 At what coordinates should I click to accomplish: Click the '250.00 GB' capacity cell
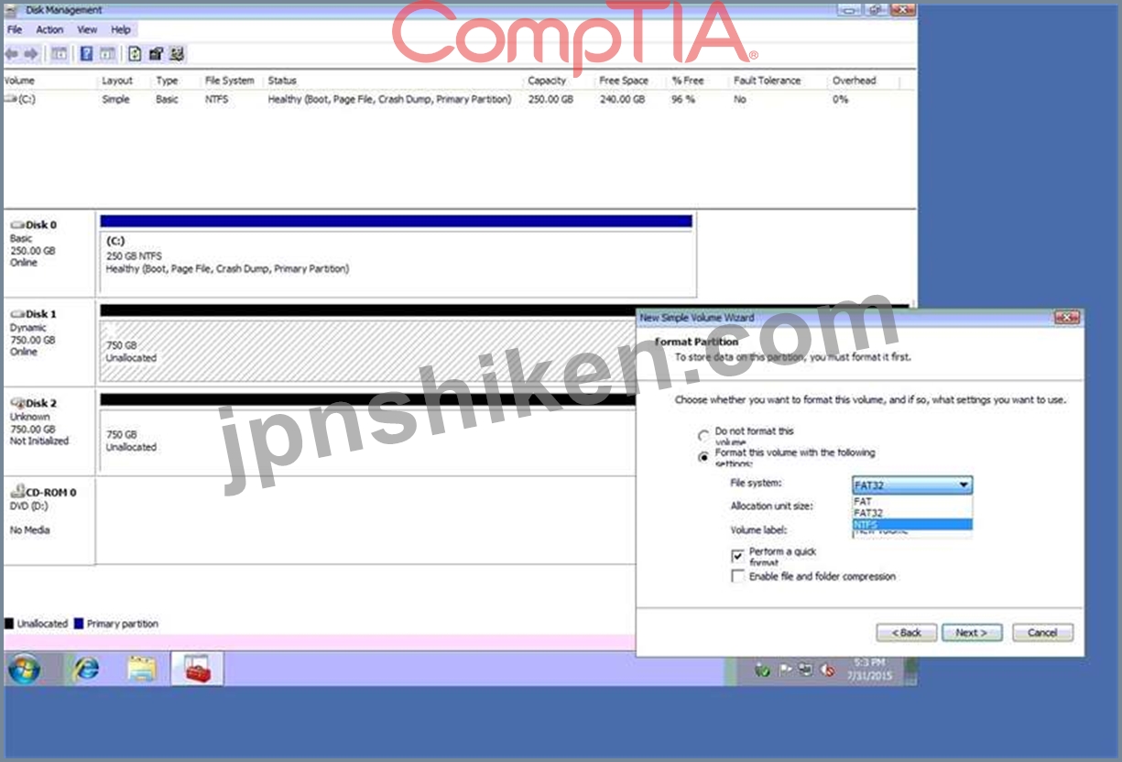pyautogui.click(x=550, y=99)
